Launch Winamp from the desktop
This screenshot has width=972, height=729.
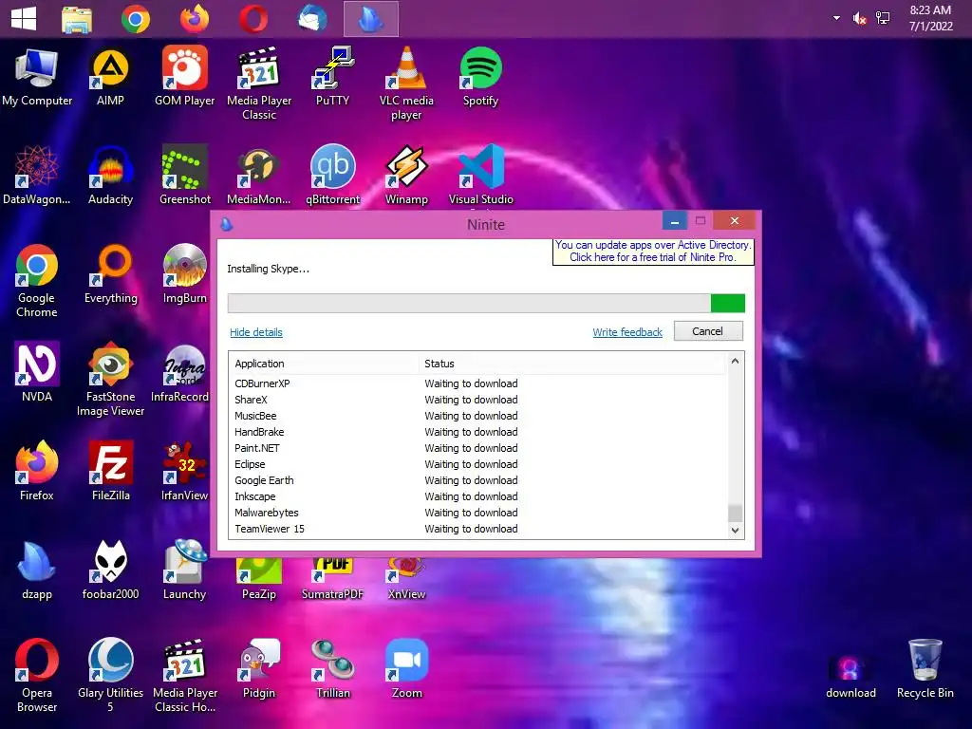tap(406, 176)
